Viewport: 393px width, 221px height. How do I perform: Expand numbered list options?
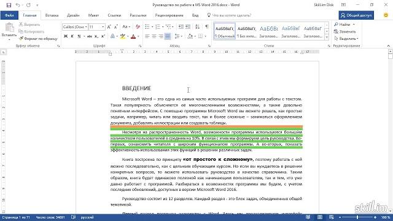[163, 27]
